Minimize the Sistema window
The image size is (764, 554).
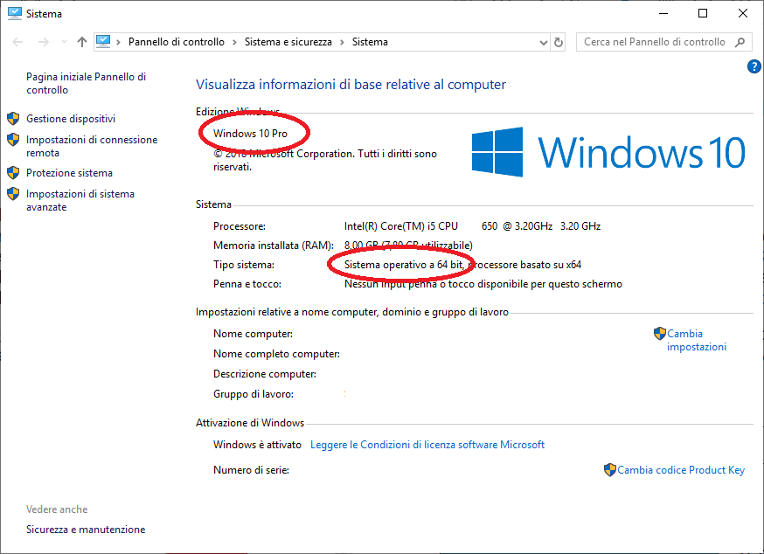[663, 13]
